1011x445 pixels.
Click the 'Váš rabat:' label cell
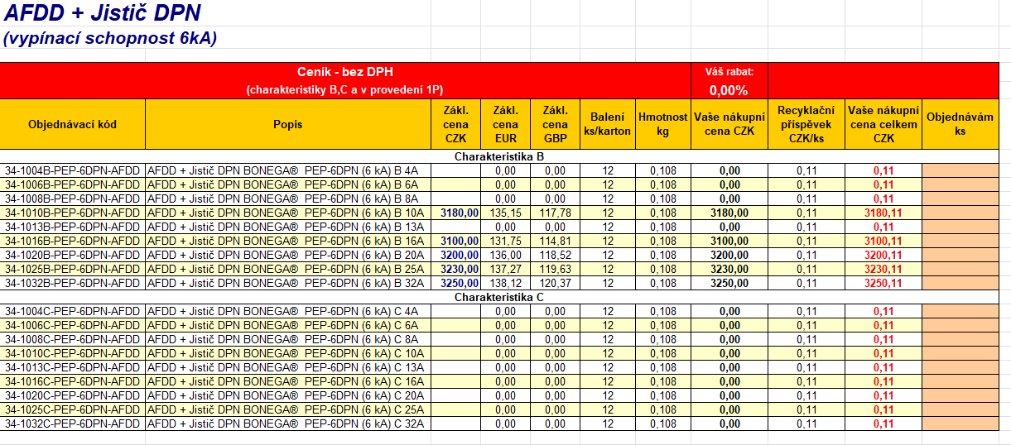tap(729, 72)
